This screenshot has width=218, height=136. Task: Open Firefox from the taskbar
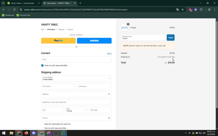(x=26, y=133)
